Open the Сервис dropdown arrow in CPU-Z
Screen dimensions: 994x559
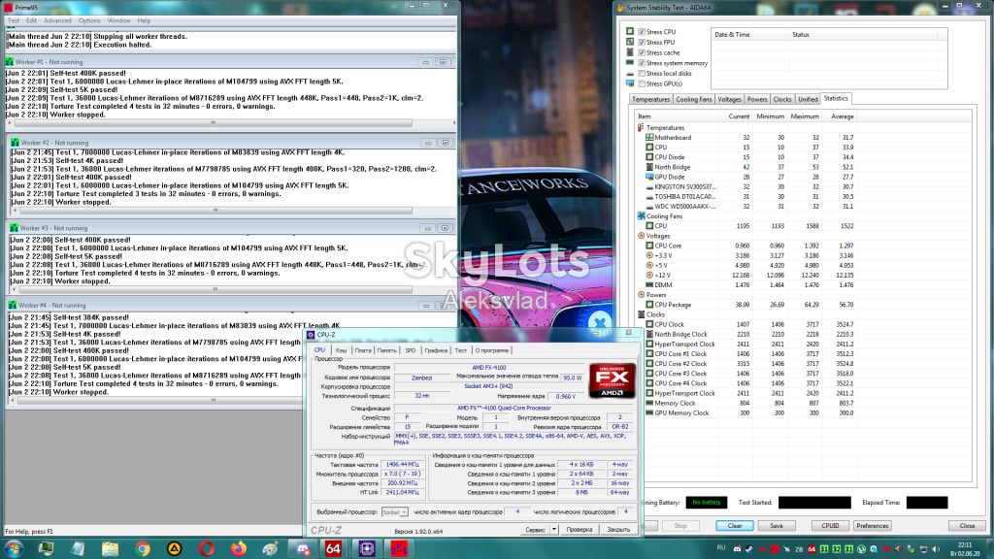click(553, 529)
